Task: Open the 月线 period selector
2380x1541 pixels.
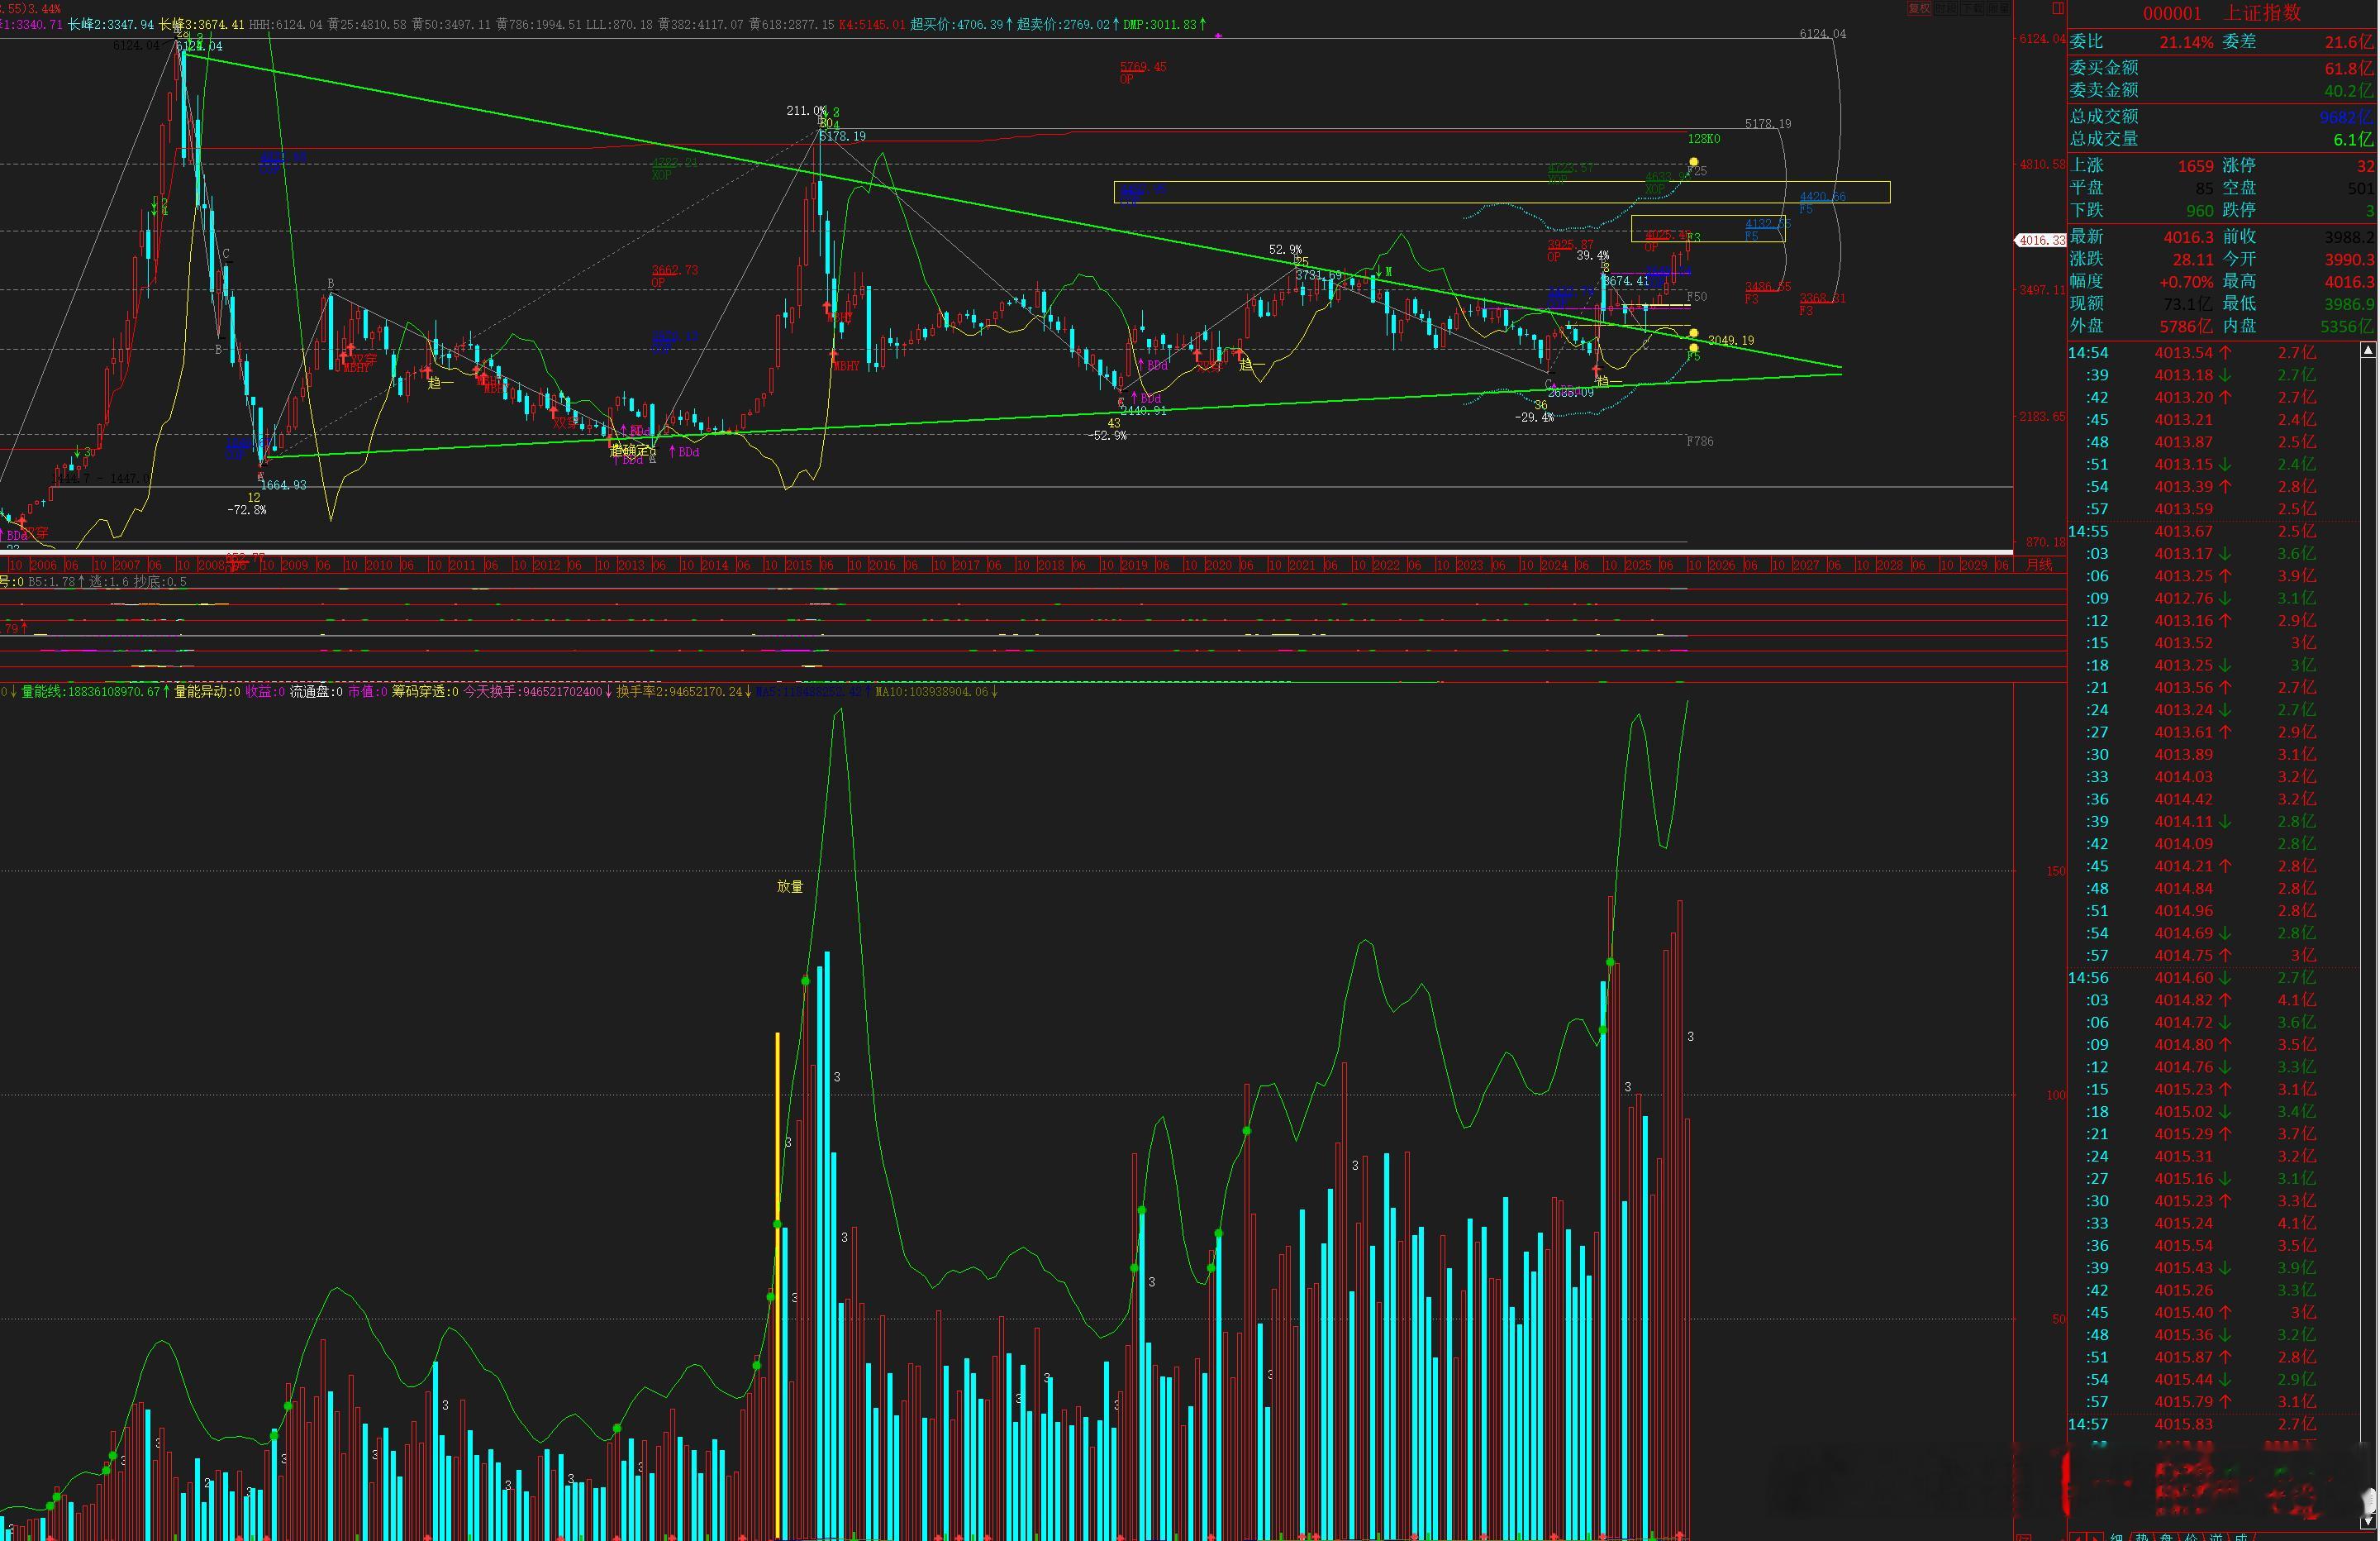Action: (2039, 565)
